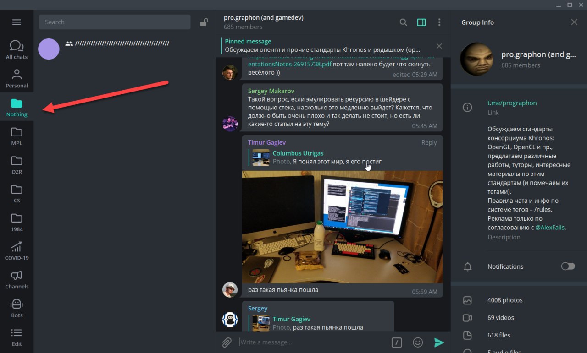Click sender name Sergey Makarov
The image size is (587, 353).
tap(271, 91)
